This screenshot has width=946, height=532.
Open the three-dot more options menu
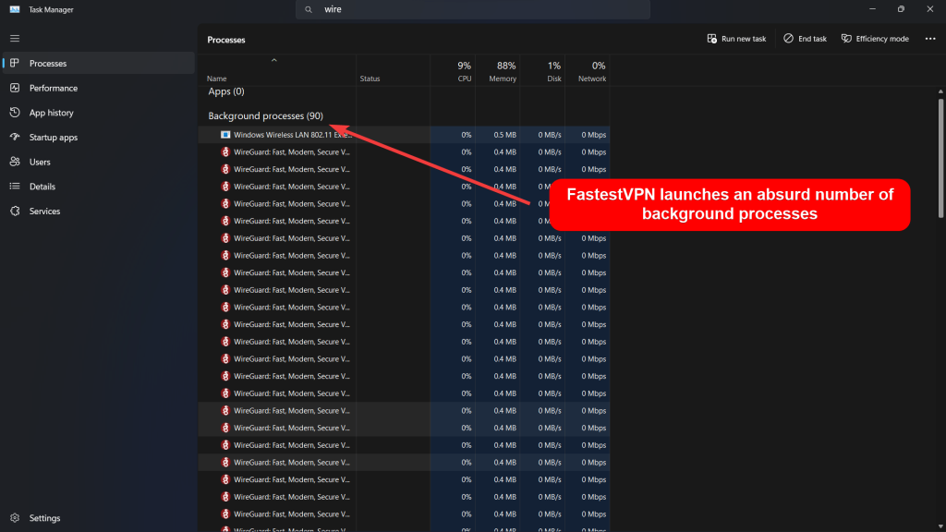(928, 39)
